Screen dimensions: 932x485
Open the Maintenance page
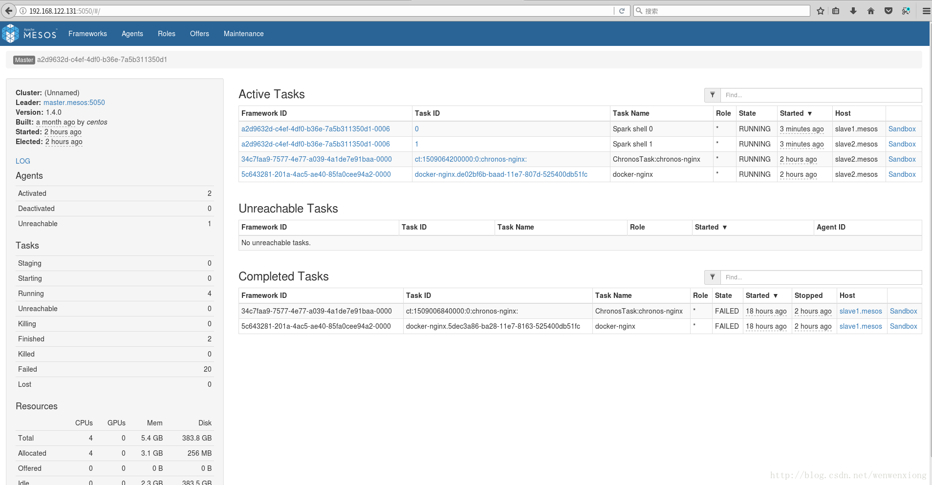(x=244, y=34)
